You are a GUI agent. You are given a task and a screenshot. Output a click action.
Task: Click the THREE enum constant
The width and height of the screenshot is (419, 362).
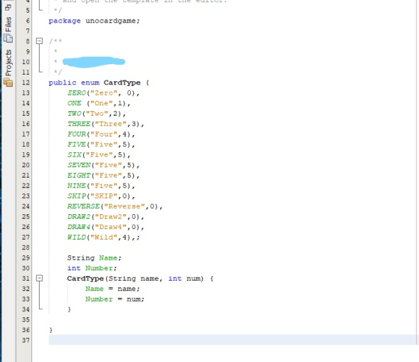point(79,124)
